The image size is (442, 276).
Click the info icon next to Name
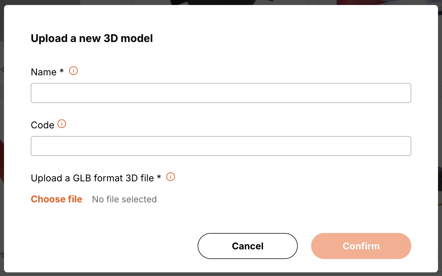[x=73, y=71]
